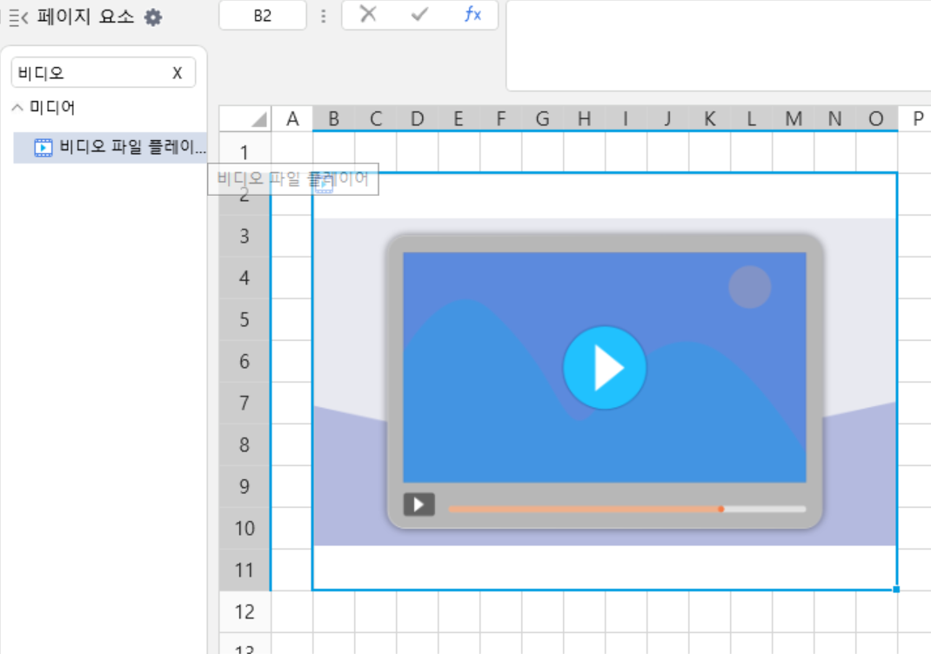This screenshot has width=931, height=654.
Task: Collapse the 미디어 category chevron
Action: [x=17, y=108]
